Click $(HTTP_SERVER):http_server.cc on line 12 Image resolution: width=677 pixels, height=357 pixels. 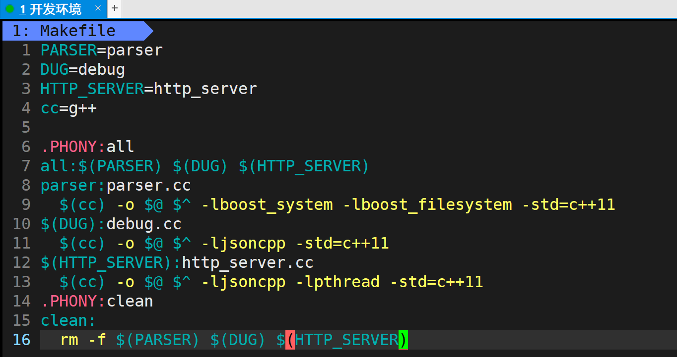coord(177,262)
